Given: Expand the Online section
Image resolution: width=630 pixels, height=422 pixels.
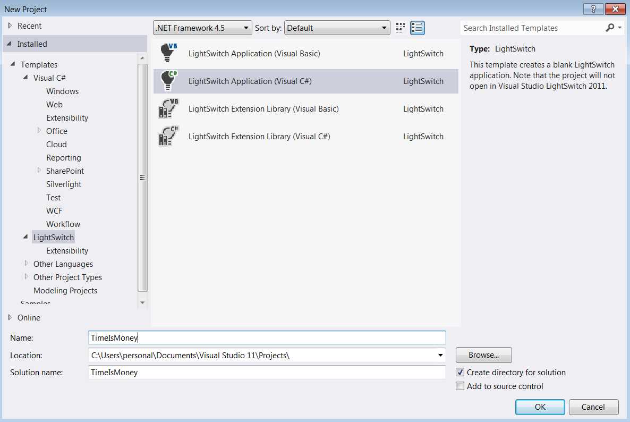Looking at the screenshot, I should 10,317.
